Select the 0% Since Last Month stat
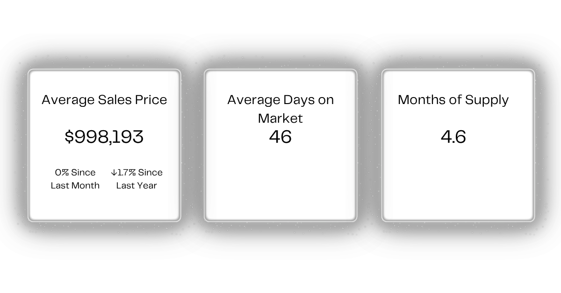This screenshot has width=561, height=293. tap(75, 179)
